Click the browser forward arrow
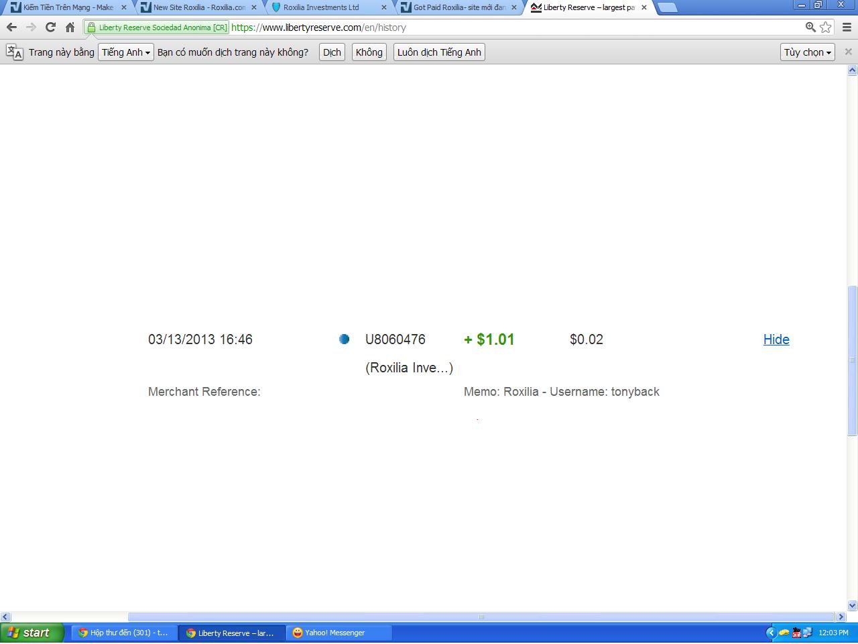The image size is (858, 644). 31,28
